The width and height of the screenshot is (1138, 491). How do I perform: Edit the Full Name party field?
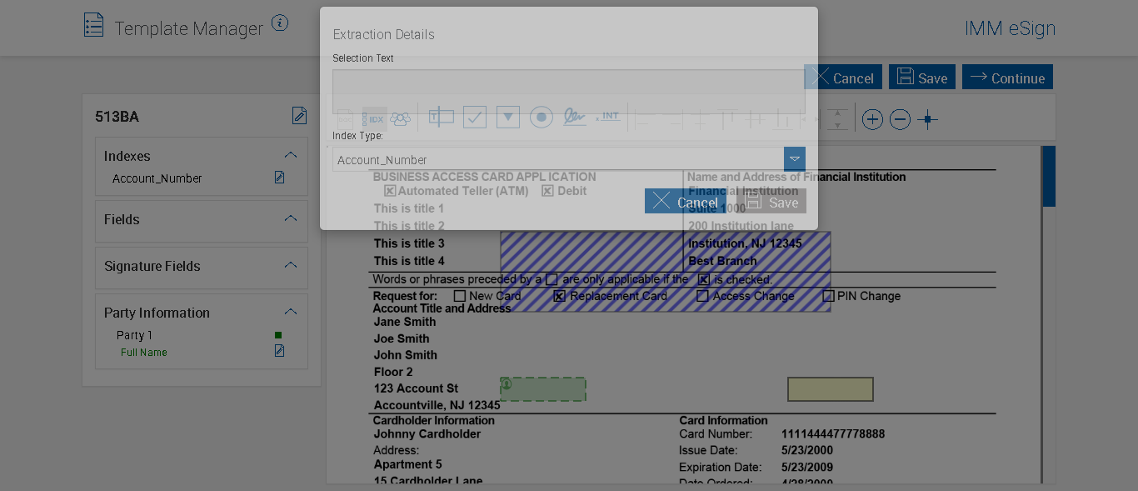(280, 351)
